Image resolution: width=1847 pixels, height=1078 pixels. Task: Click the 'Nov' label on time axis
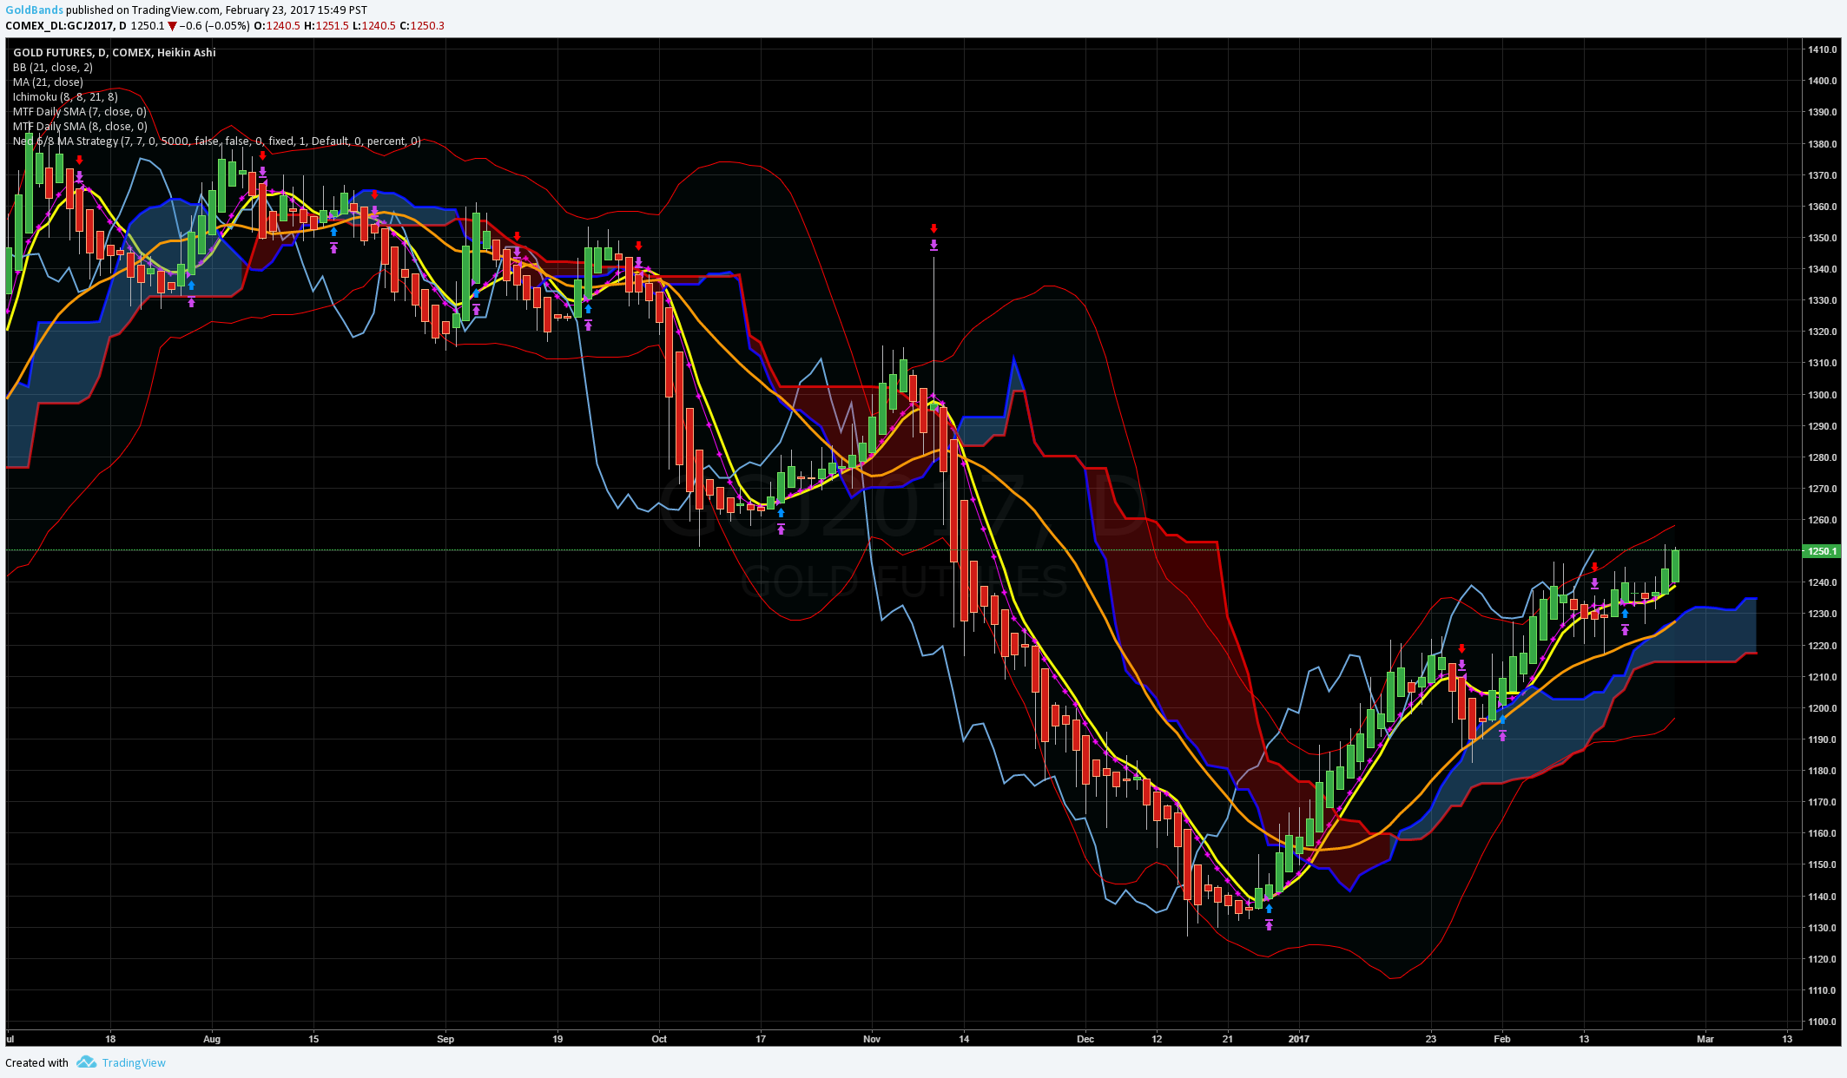[x=872, y=1039]
